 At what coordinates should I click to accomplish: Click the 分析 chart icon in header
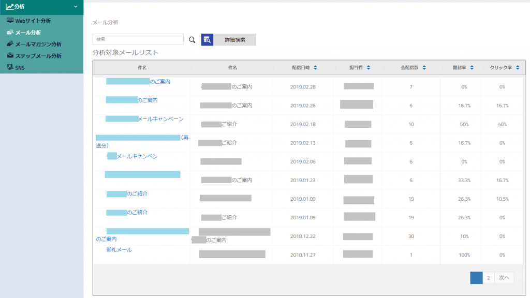[x=9, y=6]
